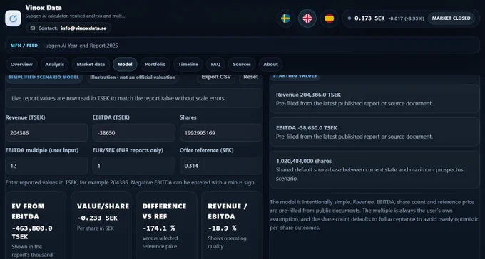
Task: Click the -0.017 (-8.95%) price change
Action: [406, 18]
